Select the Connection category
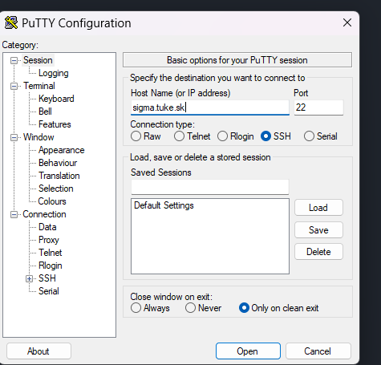The width and height of the screenshot is (381, 365). (44, 214)
